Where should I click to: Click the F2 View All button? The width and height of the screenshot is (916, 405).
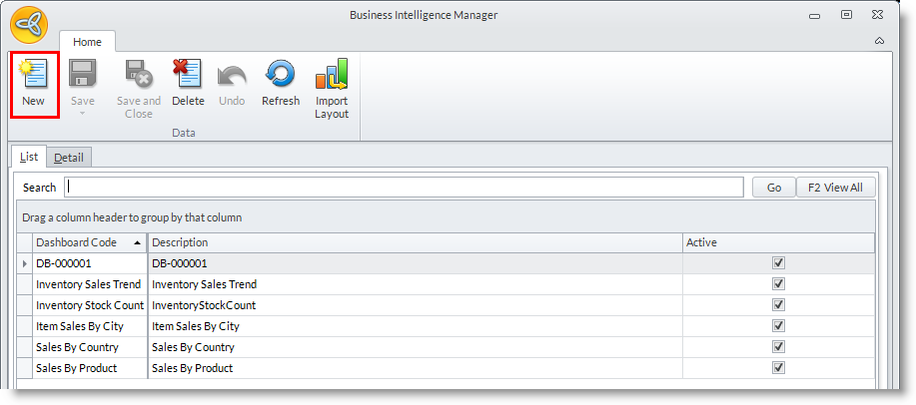[835, 188]
